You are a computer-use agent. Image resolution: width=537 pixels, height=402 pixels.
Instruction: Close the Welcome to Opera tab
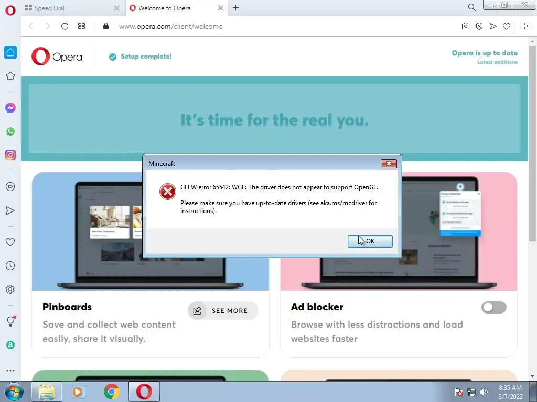221,8
